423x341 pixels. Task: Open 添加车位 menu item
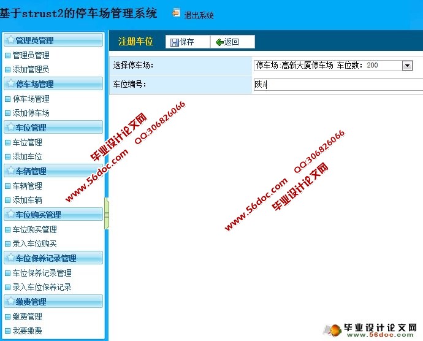tap(27, 156)
